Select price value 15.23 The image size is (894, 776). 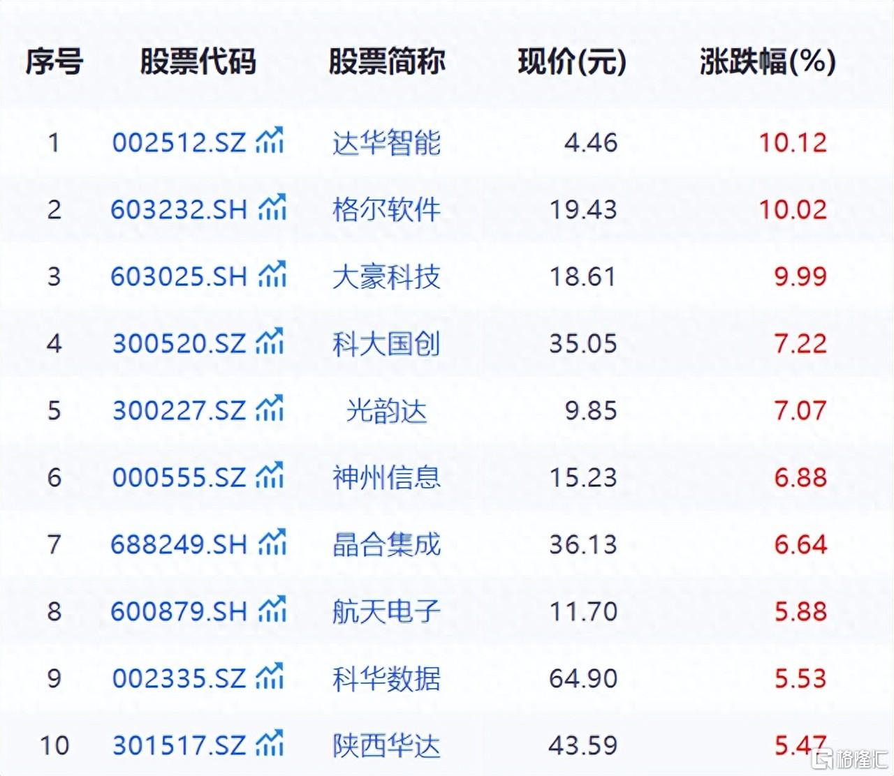click(x=583, y=478)
